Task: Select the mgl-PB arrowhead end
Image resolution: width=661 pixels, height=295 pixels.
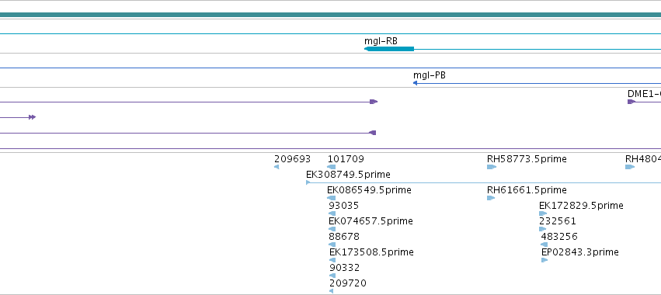Action: [416, 83]
